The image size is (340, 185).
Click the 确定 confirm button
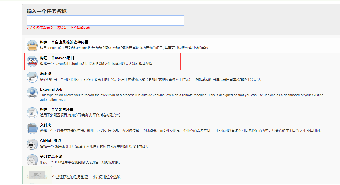pyautogui.click(x=37, y=175)
